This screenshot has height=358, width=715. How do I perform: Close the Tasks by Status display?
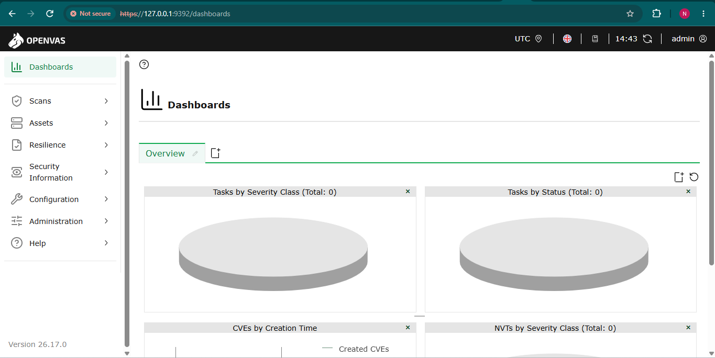pyautogui.click(x=688, y=192)
